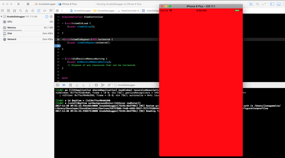
Task: Select XcodeDebugger process in debug bar
Action: click(x=125, y=85)
